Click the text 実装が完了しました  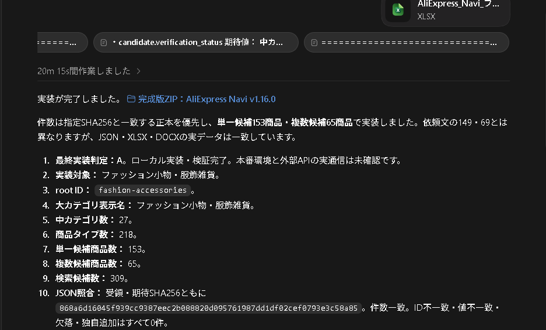[79, 99]
